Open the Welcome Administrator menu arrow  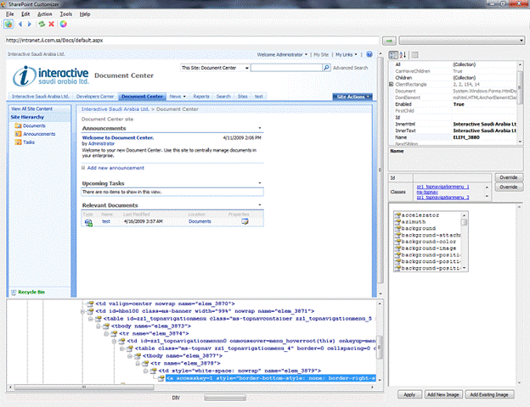[x=306, y=54]
